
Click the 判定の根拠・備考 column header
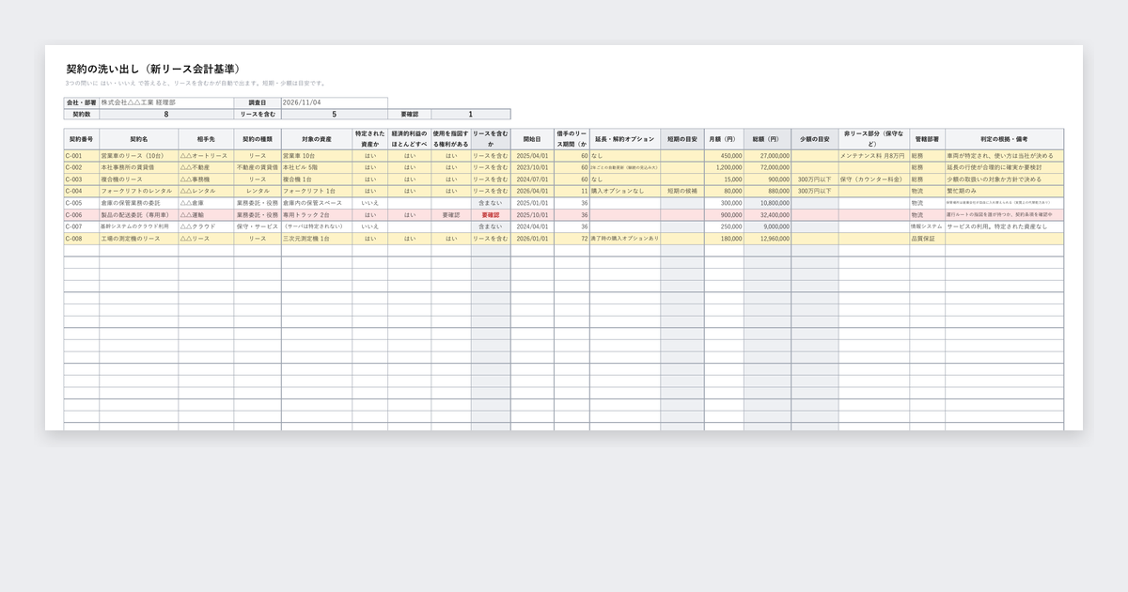coord(1004,139)
